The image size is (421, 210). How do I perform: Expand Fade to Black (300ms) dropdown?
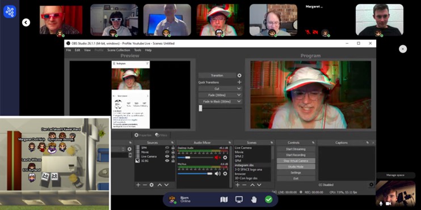(x=220, y=101)
